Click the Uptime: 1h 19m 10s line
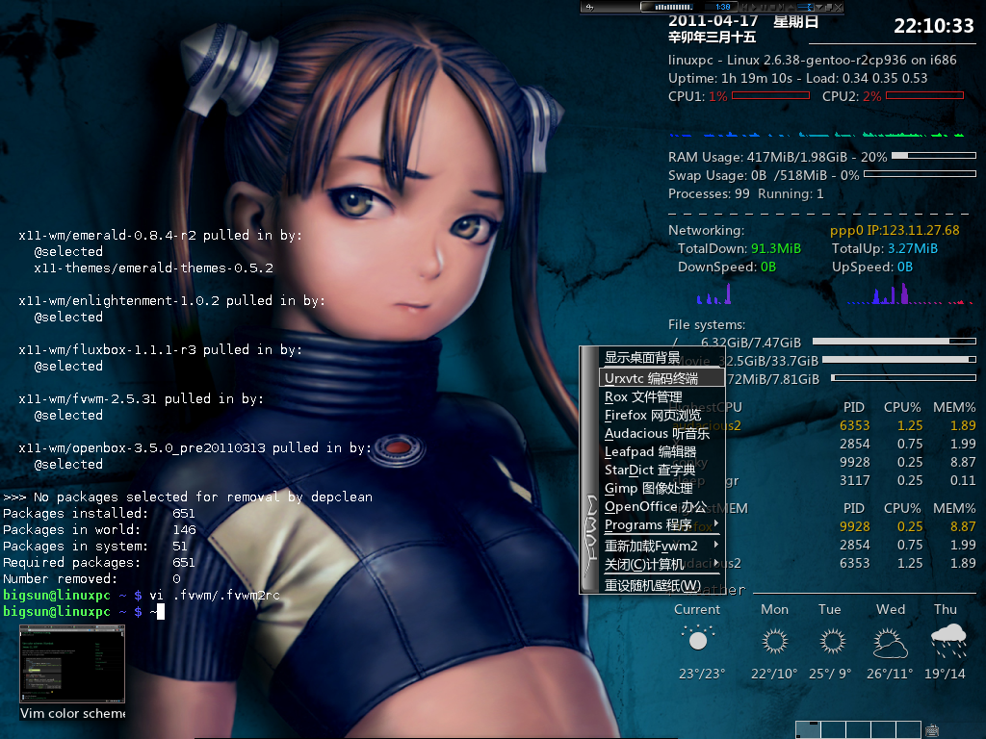 point(797,79)
